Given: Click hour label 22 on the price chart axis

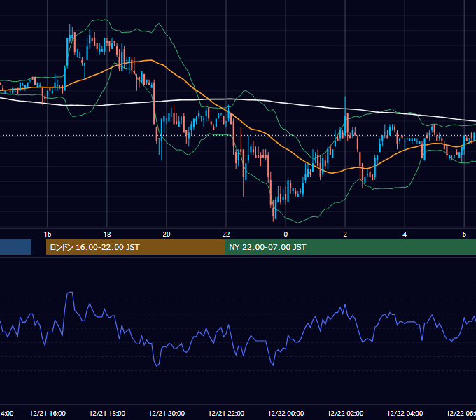Looking at the screenshot, I should (226, 234).
